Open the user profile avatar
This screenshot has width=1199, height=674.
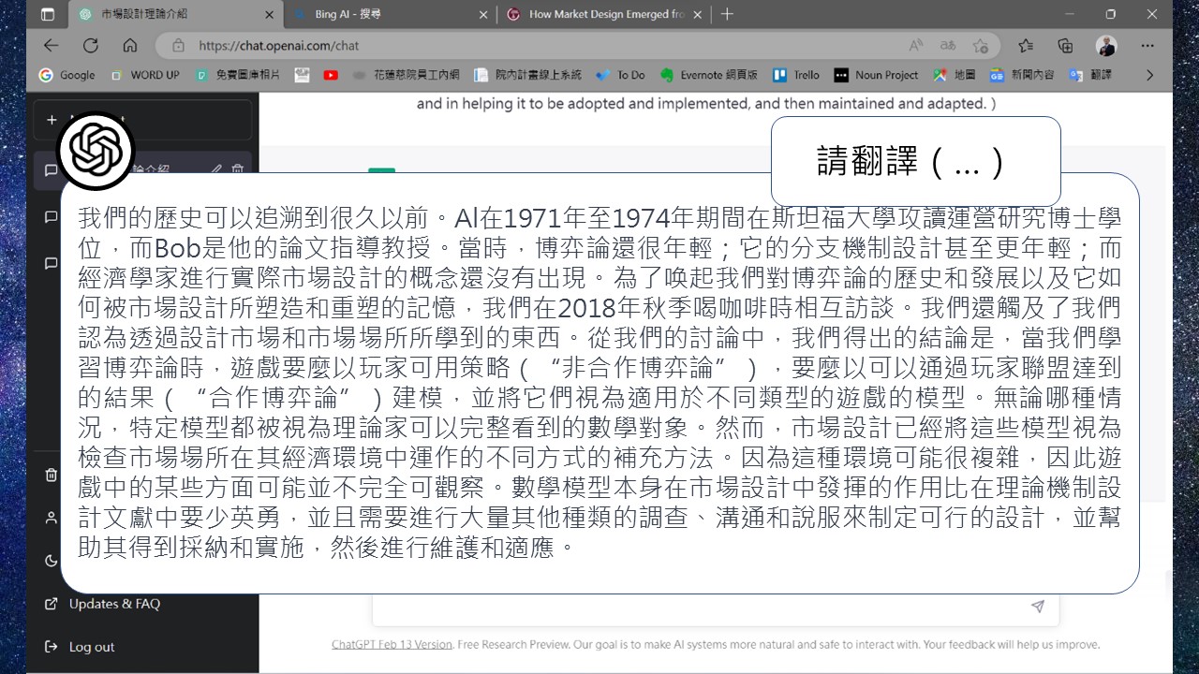(1106, 45)
